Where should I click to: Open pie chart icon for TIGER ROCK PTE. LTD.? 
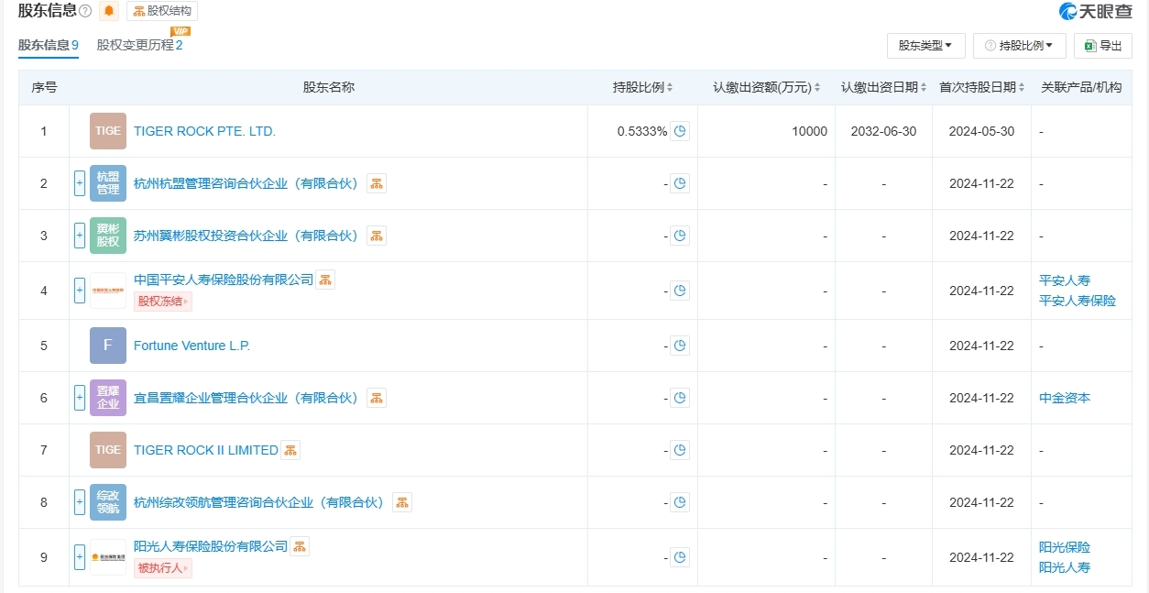tap(680, 131)
